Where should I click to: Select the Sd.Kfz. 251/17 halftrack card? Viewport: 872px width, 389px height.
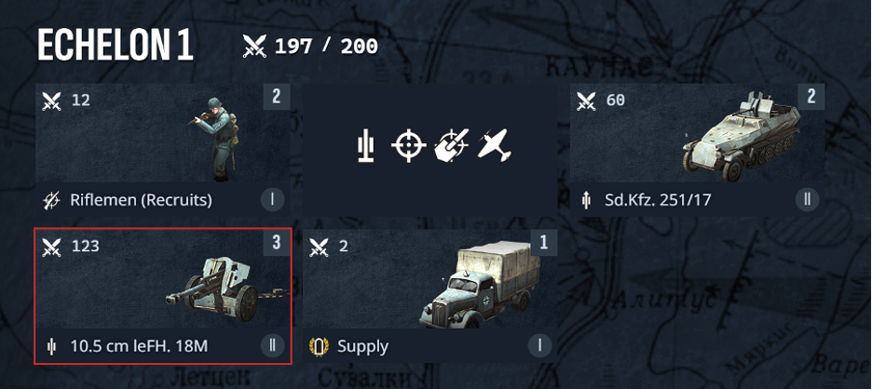click(x=698, y=150)
